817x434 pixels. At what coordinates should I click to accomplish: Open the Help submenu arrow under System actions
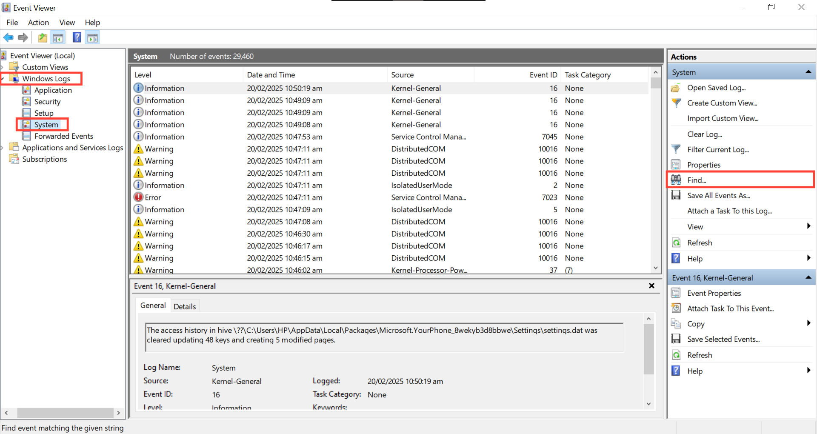(x=808, y=258)
